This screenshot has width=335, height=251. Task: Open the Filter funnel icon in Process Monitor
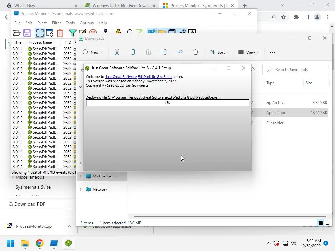pos(72,33)
